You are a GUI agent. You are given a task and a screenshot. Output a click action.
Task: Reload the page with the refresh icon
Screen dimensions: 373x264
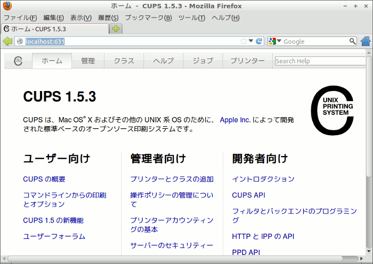(259, 41)
